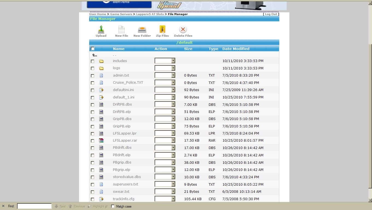Click the Find Previous button
Screen dimensions: 372x210
pyautogui.click(x=77, y=206)
